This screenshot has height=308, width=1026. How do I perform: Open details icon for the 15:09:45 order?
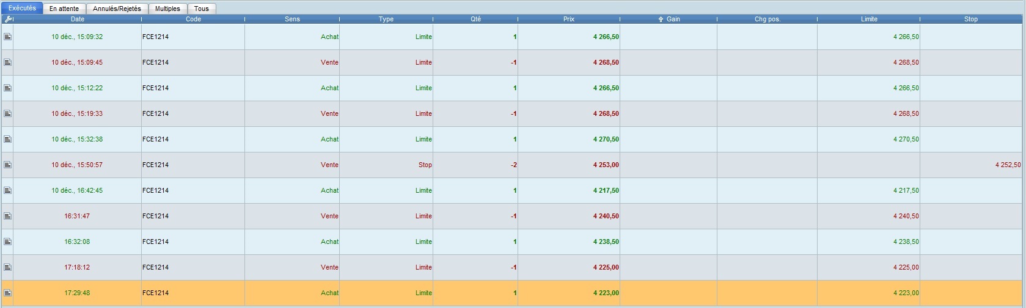[x=7, y=62]
